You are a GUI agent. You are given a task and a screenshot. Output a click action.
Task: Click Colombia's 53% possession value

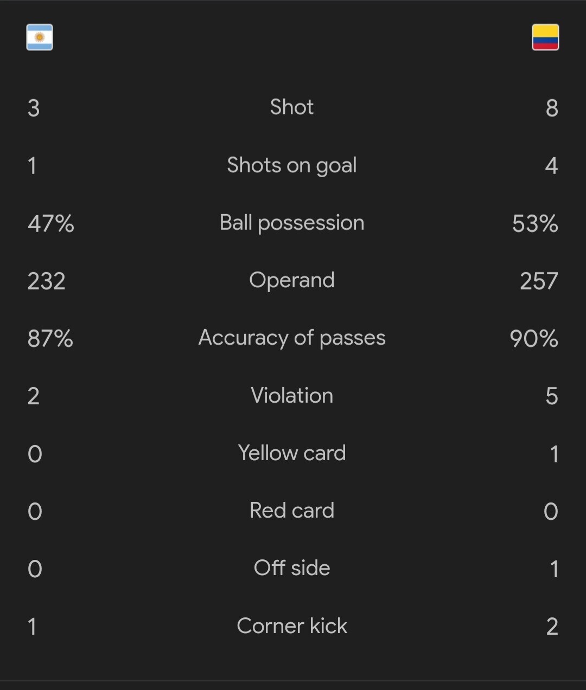point(535,223)
